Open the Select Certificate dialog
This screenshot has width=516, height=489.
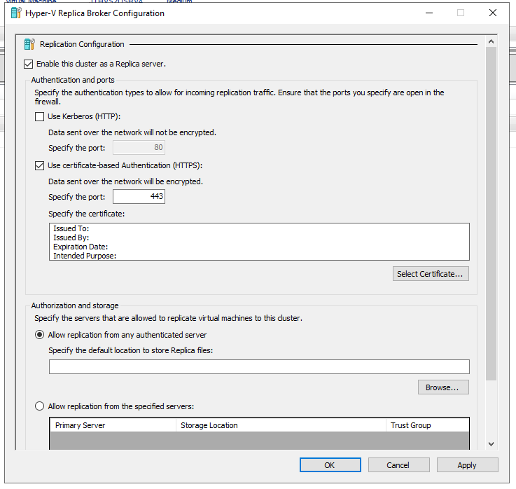pos(431,274)
